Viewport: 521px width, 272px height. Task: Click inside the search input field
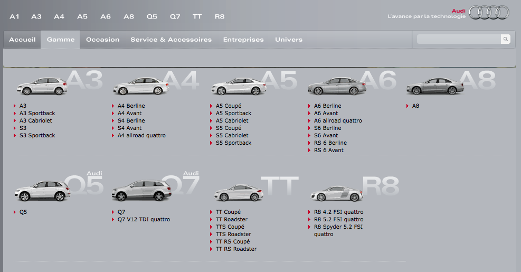click(459, 39)
